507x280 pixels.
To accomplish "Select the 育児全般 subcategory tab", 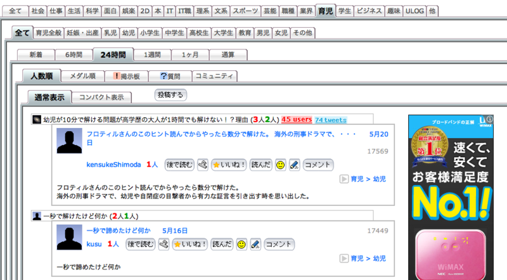I will click(49, 33).
